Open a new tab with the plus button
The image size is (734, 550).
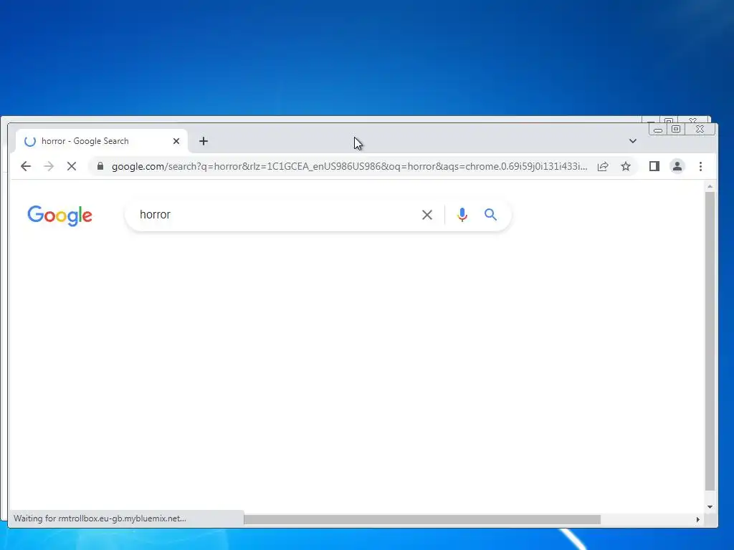[204, 141]
